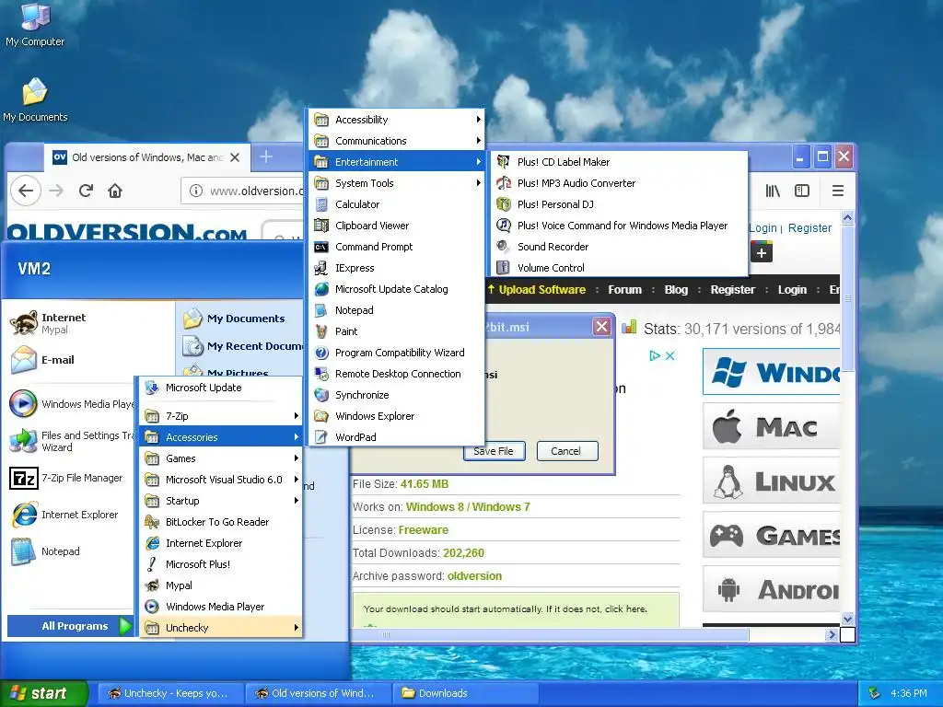This screenshot has width=943, height=707.
Task: Open Windows Explorer
Action: point(397,416)
